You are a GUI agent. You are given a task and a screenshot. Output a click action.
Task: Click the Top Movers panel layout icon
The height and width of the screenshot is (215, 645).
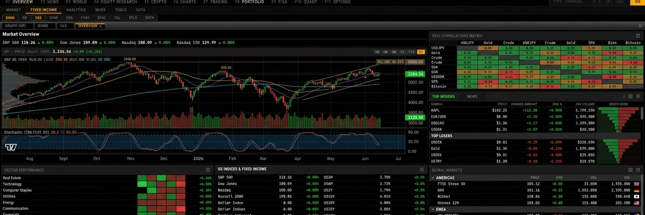click(x=630, y=97)
